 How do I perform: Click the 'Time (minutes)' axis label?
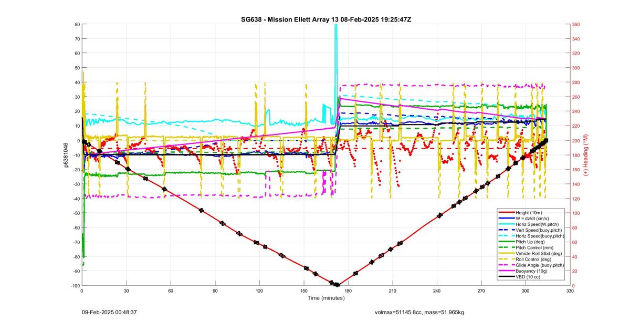click(x=326, y=298)
